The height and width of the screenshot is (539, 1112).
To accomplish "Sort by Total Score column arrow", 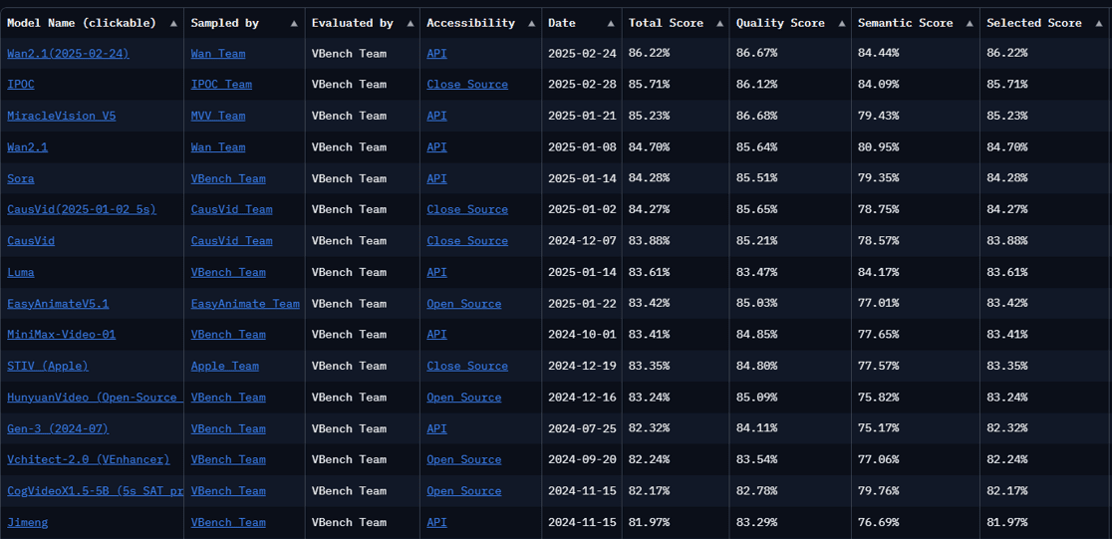I will click(719, 23).
